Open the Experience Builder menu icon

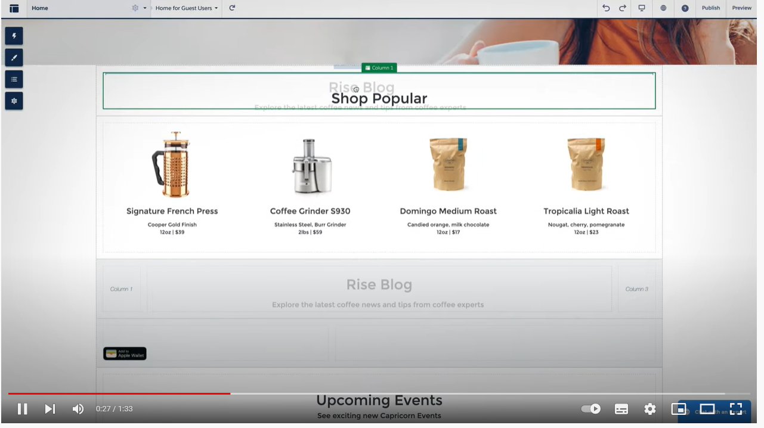point(14,8)
